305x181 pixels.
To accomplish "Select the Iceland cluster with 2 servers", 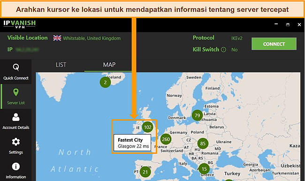I will coord(105,82).
